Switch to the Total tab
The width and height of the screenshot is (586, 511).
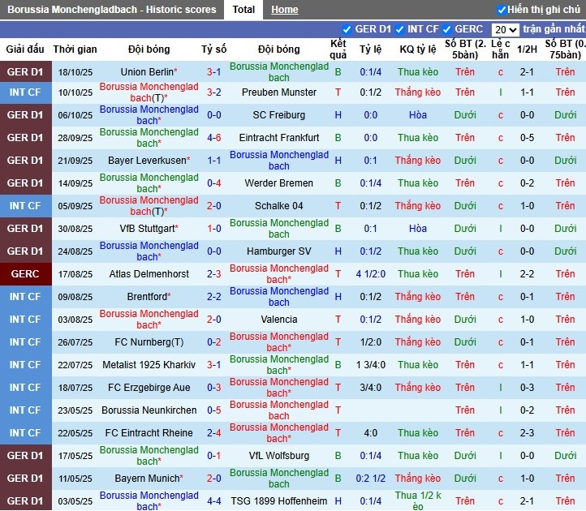(x=243, y=10)
